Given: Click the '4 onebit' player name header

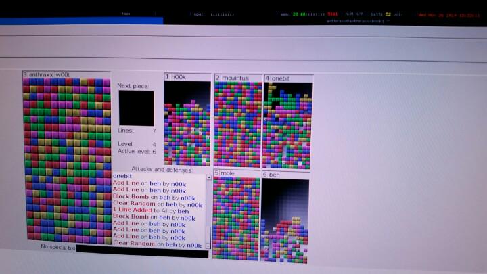Looking at the screenshot, I should pyautogui.click(x=277, y=78).
